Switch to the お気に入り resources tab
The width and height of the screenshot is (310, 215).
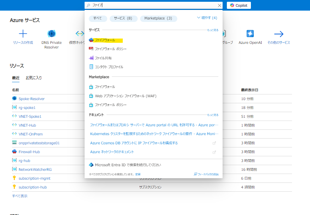click(34, 78)
